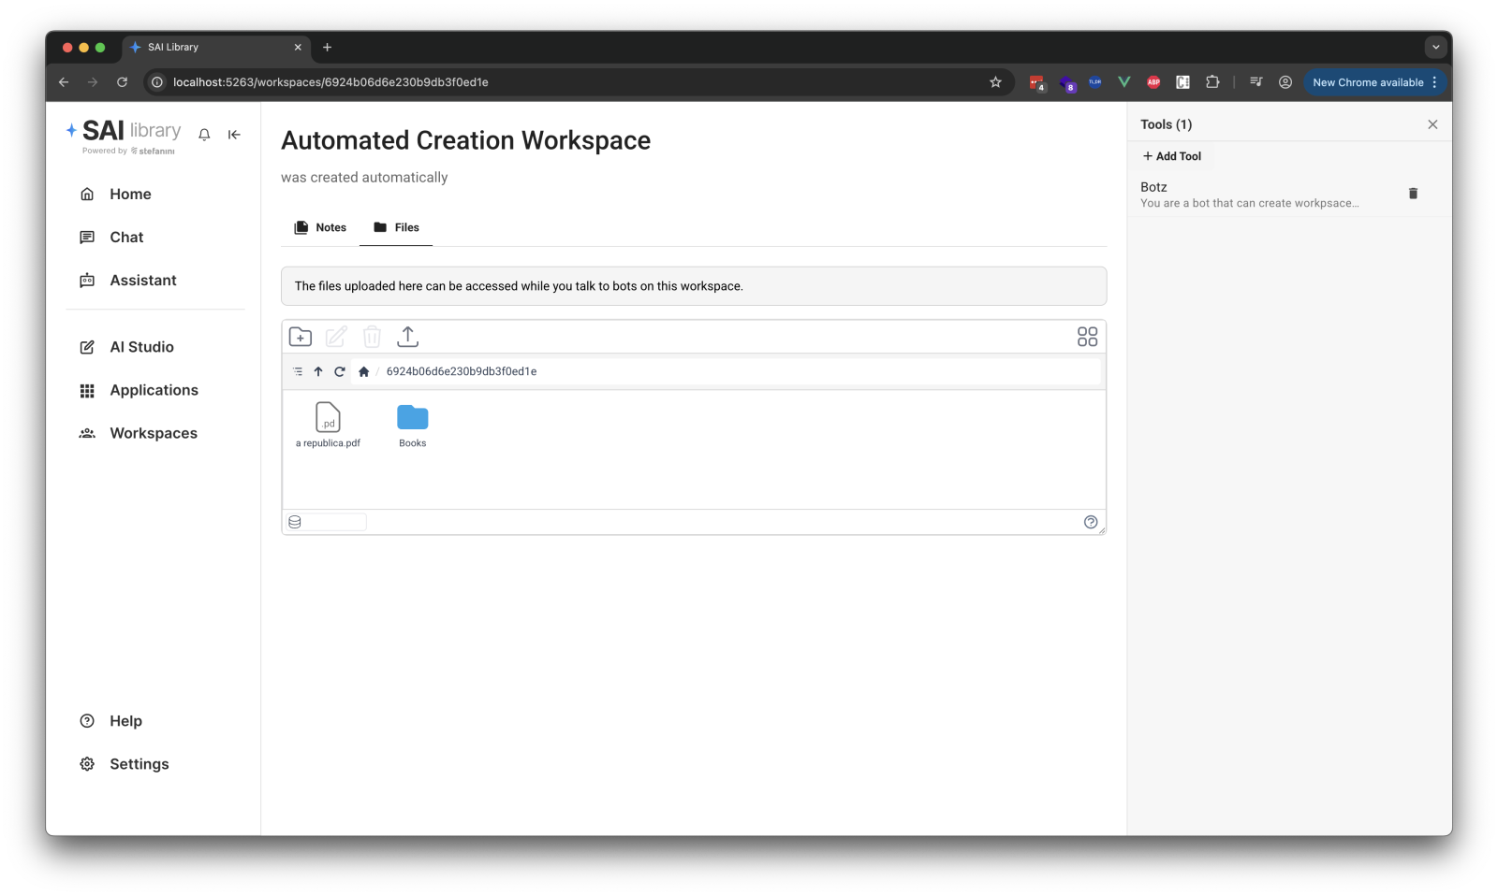This screenshot has width=1498, height=896.
Task: Switch file manager to grid view icon
Action: point(1087,337)
